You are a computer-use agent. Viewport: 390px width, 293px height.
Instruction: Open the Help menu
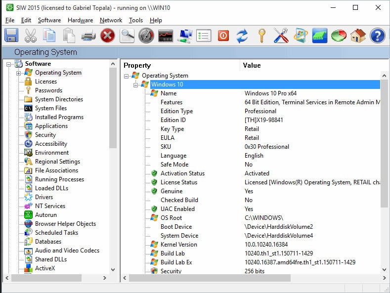pos(156,20)
